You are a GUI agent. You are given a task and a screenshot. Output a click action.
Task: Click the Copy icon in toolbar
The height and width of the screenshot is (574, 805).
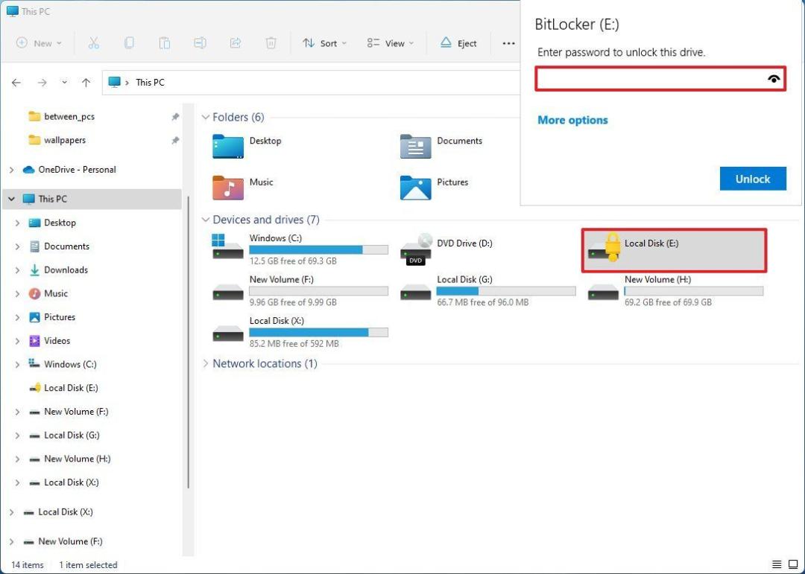129,43
